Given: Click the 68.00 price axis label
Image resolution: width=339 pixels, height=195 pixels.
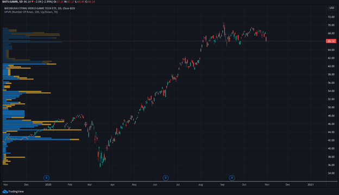Looking at the screenshot, I should (331, 33).
